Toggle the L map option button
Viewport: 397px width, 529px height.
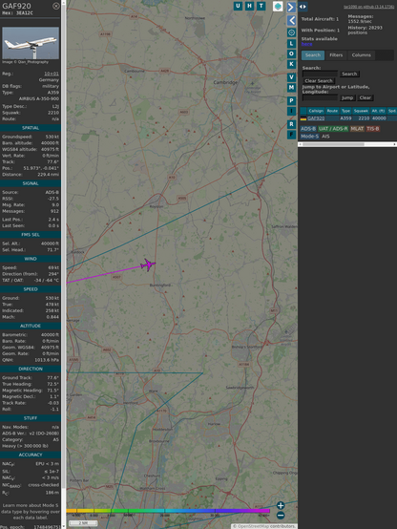click(x=291, y=44)
